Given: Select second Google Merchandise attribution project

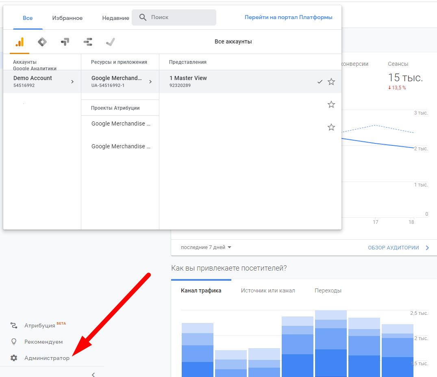Looking at the screenshot, I should tap(120, 147).
